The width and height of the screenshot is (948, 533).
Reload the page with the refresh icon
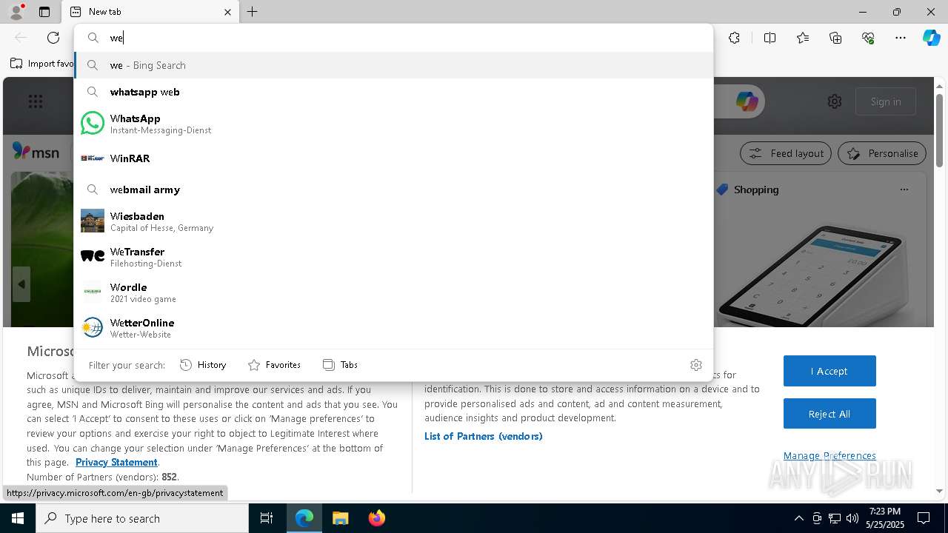pyautogui.click(x=53, y=38)
